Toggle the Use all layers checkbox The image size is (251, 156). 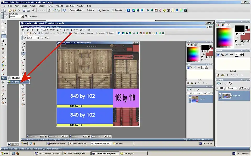26,16
